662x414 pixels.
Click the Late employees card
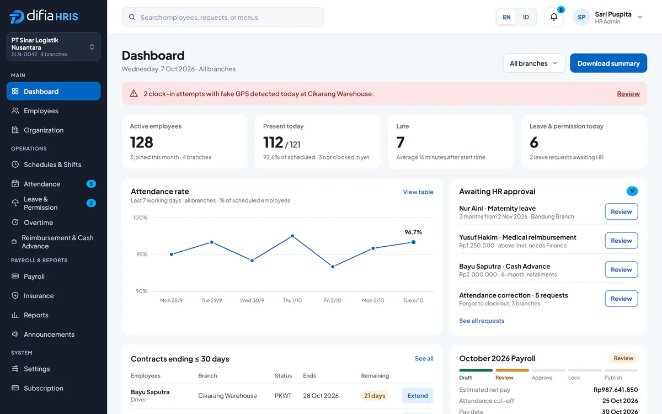coord(451,141)
